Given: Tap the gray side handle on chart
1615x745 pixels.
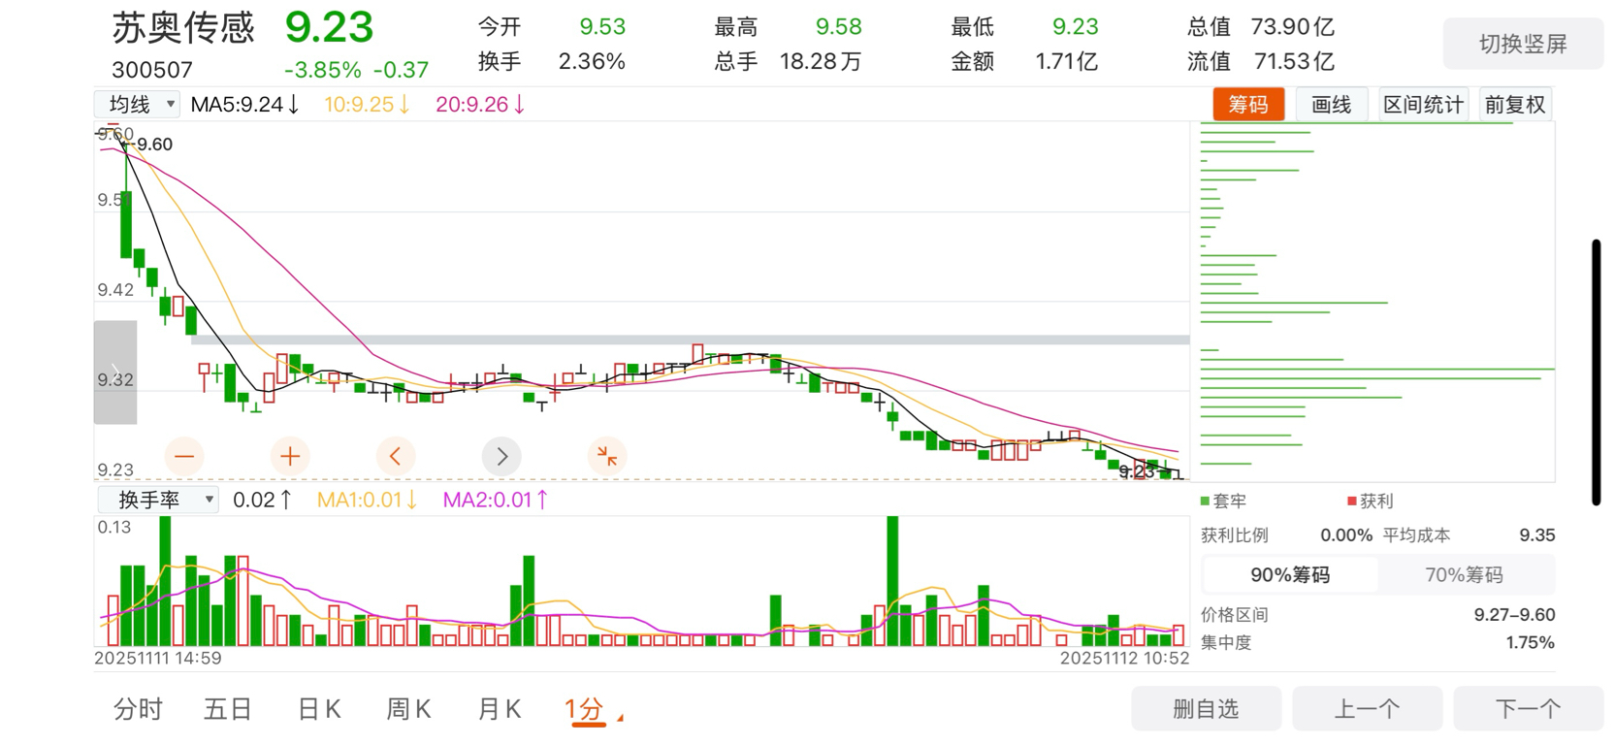Looking at the screenshot, I should 114,372.
